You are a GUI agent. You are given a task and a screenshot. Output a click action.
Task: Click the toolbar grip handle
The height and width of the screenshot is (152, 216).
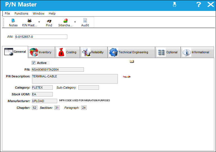click(x=4, y=23)
